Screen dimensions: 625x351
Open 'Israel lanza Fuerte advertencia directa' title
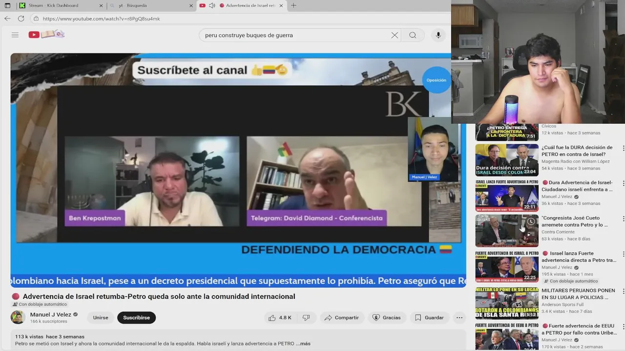pyautogui.click(x=579, y=257)
